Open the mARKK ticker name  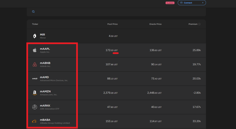tap(45, 105)
